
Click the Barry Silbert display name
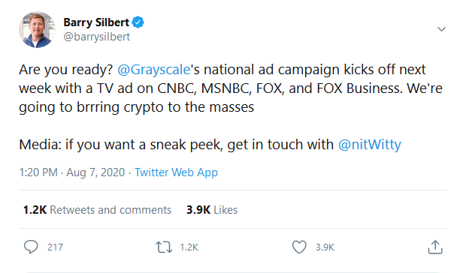tap(96, 22)
